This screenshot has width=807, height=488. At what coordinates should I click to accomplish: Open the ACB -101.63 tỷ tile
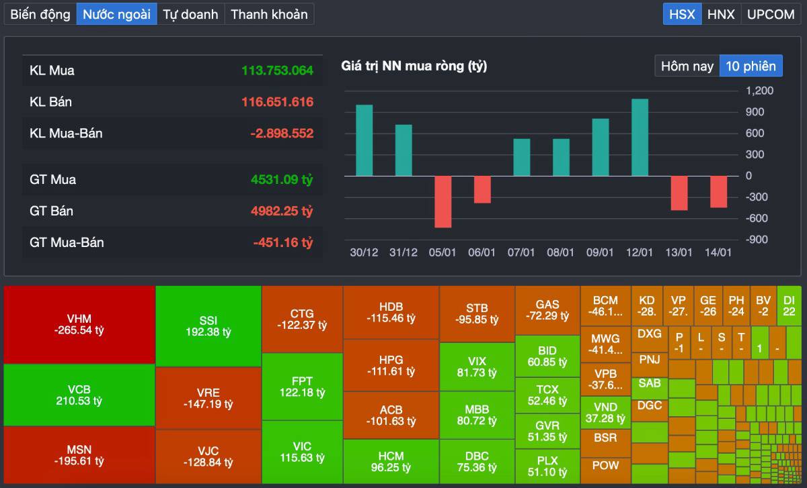391,416
